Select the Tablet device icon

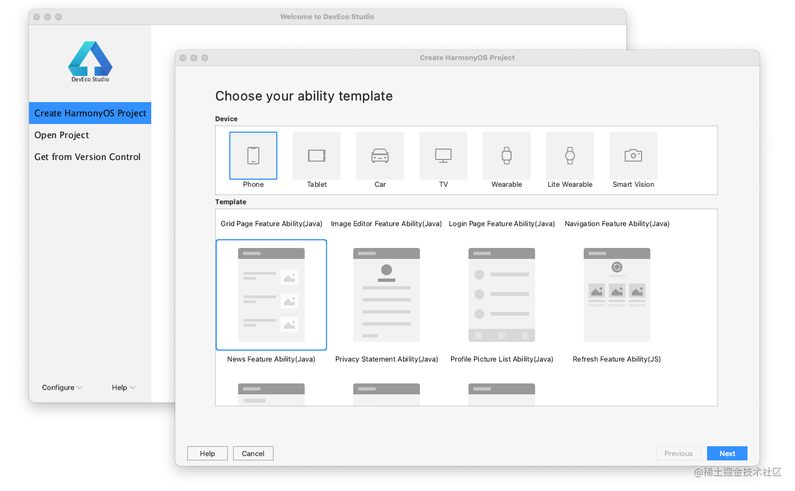click(x=317, y=156)
